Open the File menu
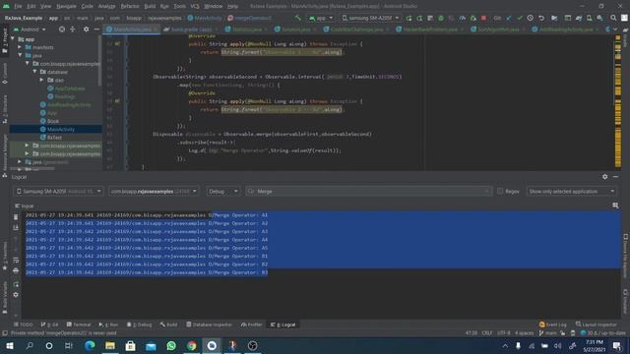 click(x=18, y=6)
